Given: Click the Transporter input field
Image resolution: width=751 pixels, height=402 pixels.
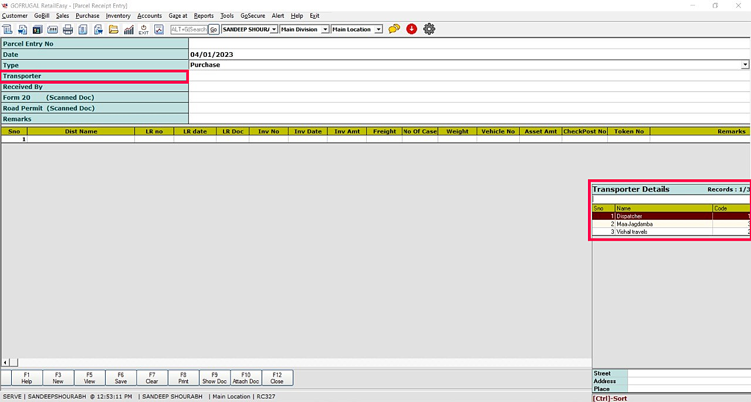Looking at the screenshot, I should tap(469, 76).
